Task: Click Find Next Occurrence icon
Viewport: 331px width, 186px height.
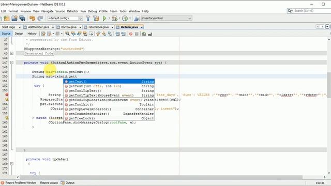Action: click(79, 34)
